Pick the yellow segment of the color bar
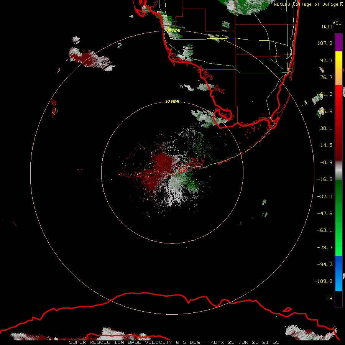The height and width of the screenshot is (345, 345). (338, 58)
